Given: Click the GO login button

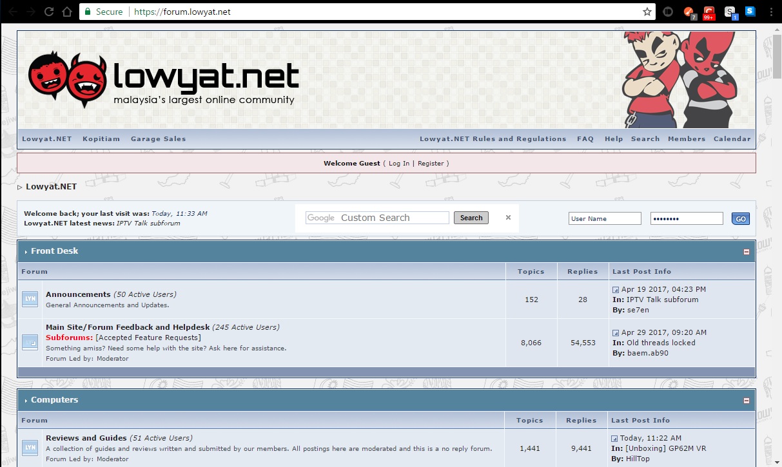Looking at the screenshot, I should click(741, 219).
